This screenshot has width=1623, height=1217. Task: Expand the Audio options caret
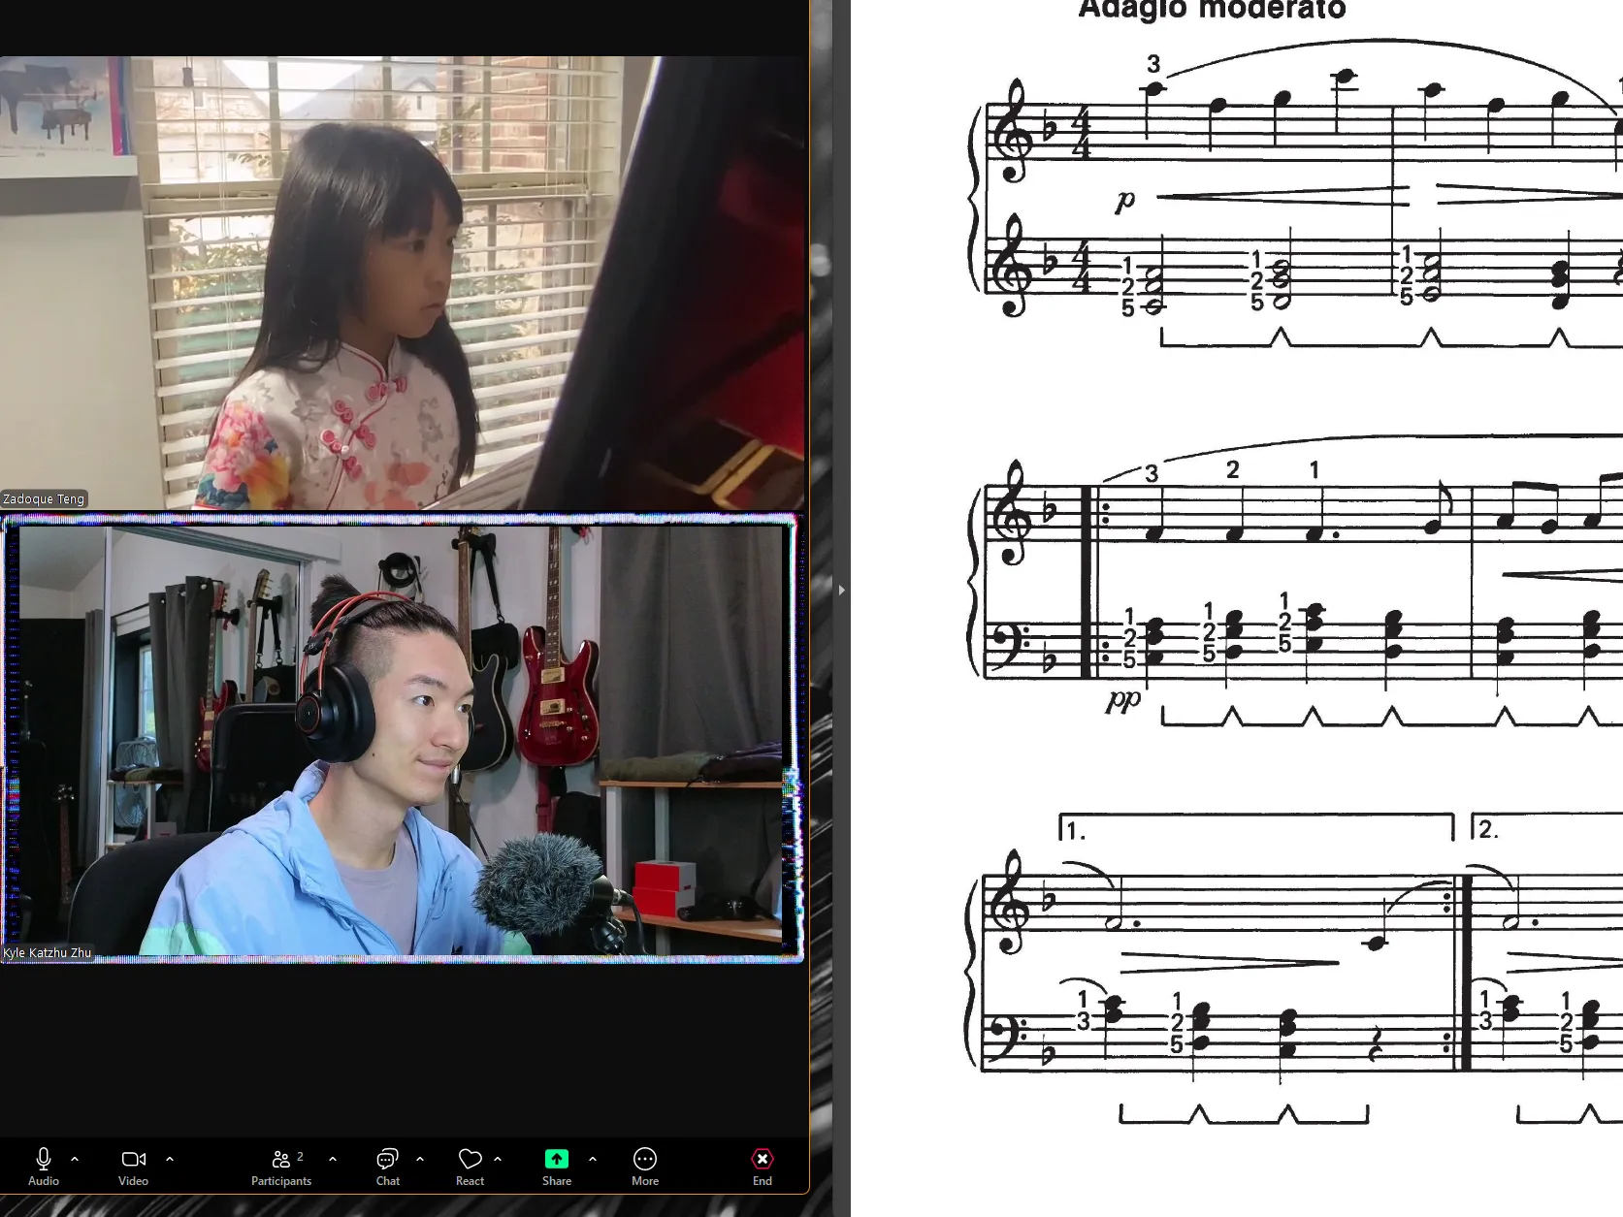[x=75, y=1159]
